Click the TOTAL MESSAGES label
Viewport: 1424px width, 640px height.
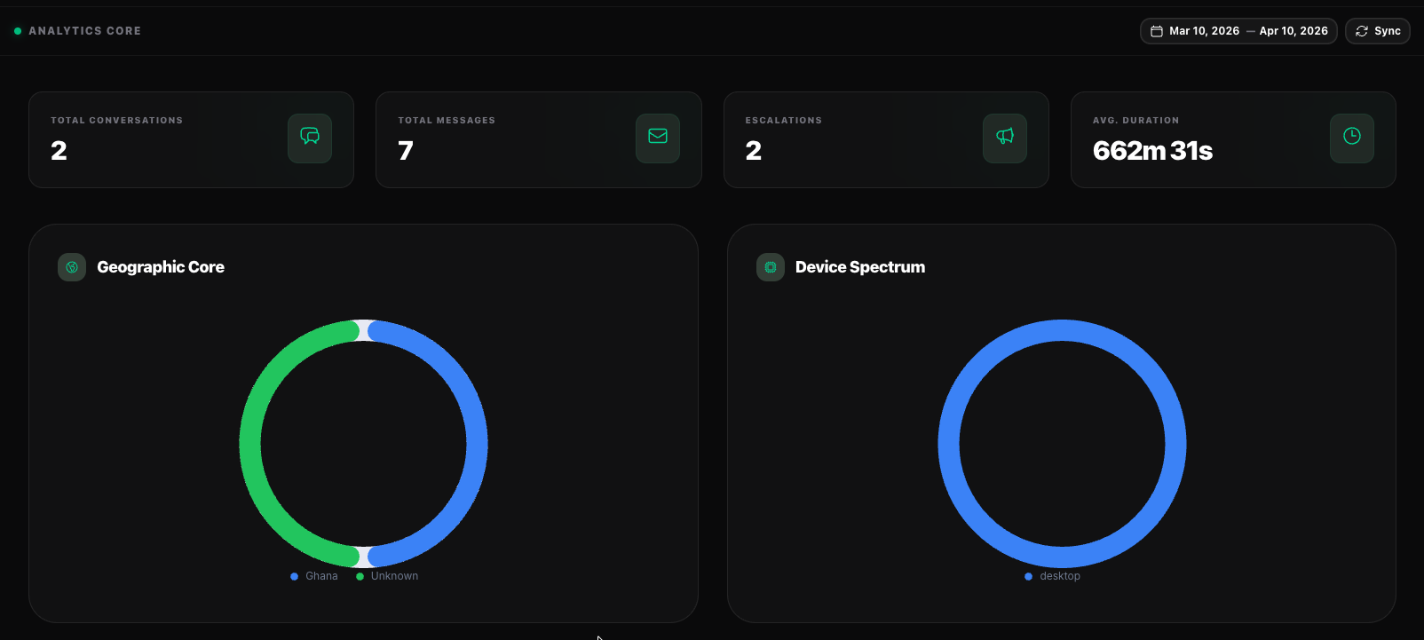click(447, 120)
